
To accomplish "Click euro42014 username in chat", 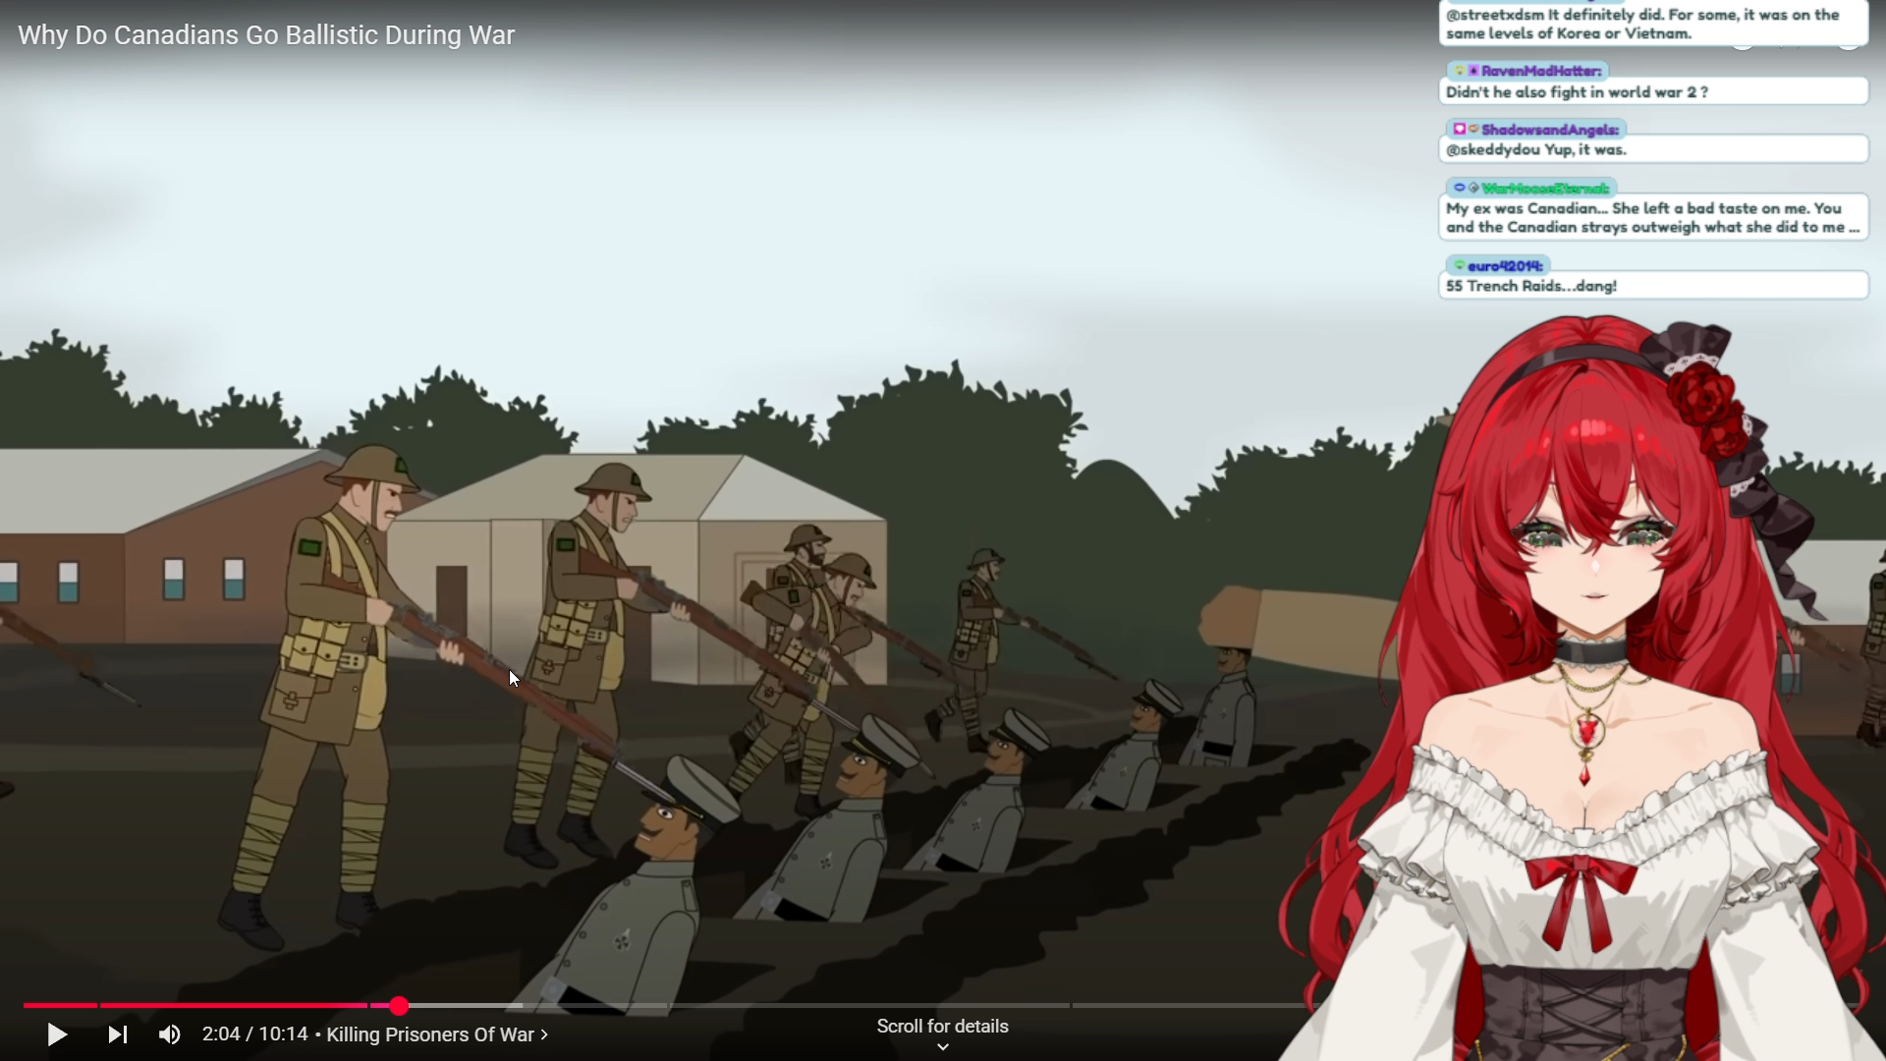I will tap(1506, 266).
